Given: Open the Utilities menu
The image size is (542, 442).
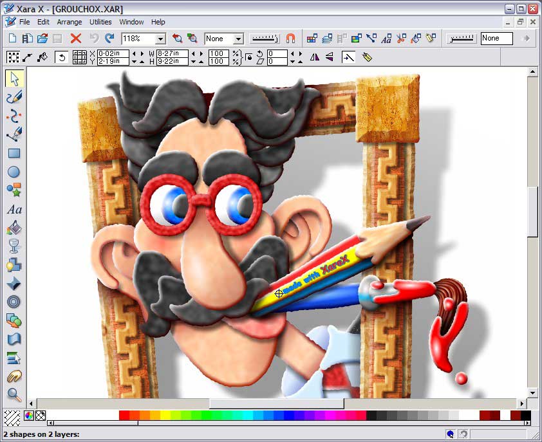Looking at the screenshot, I should (x=100, y=22).
